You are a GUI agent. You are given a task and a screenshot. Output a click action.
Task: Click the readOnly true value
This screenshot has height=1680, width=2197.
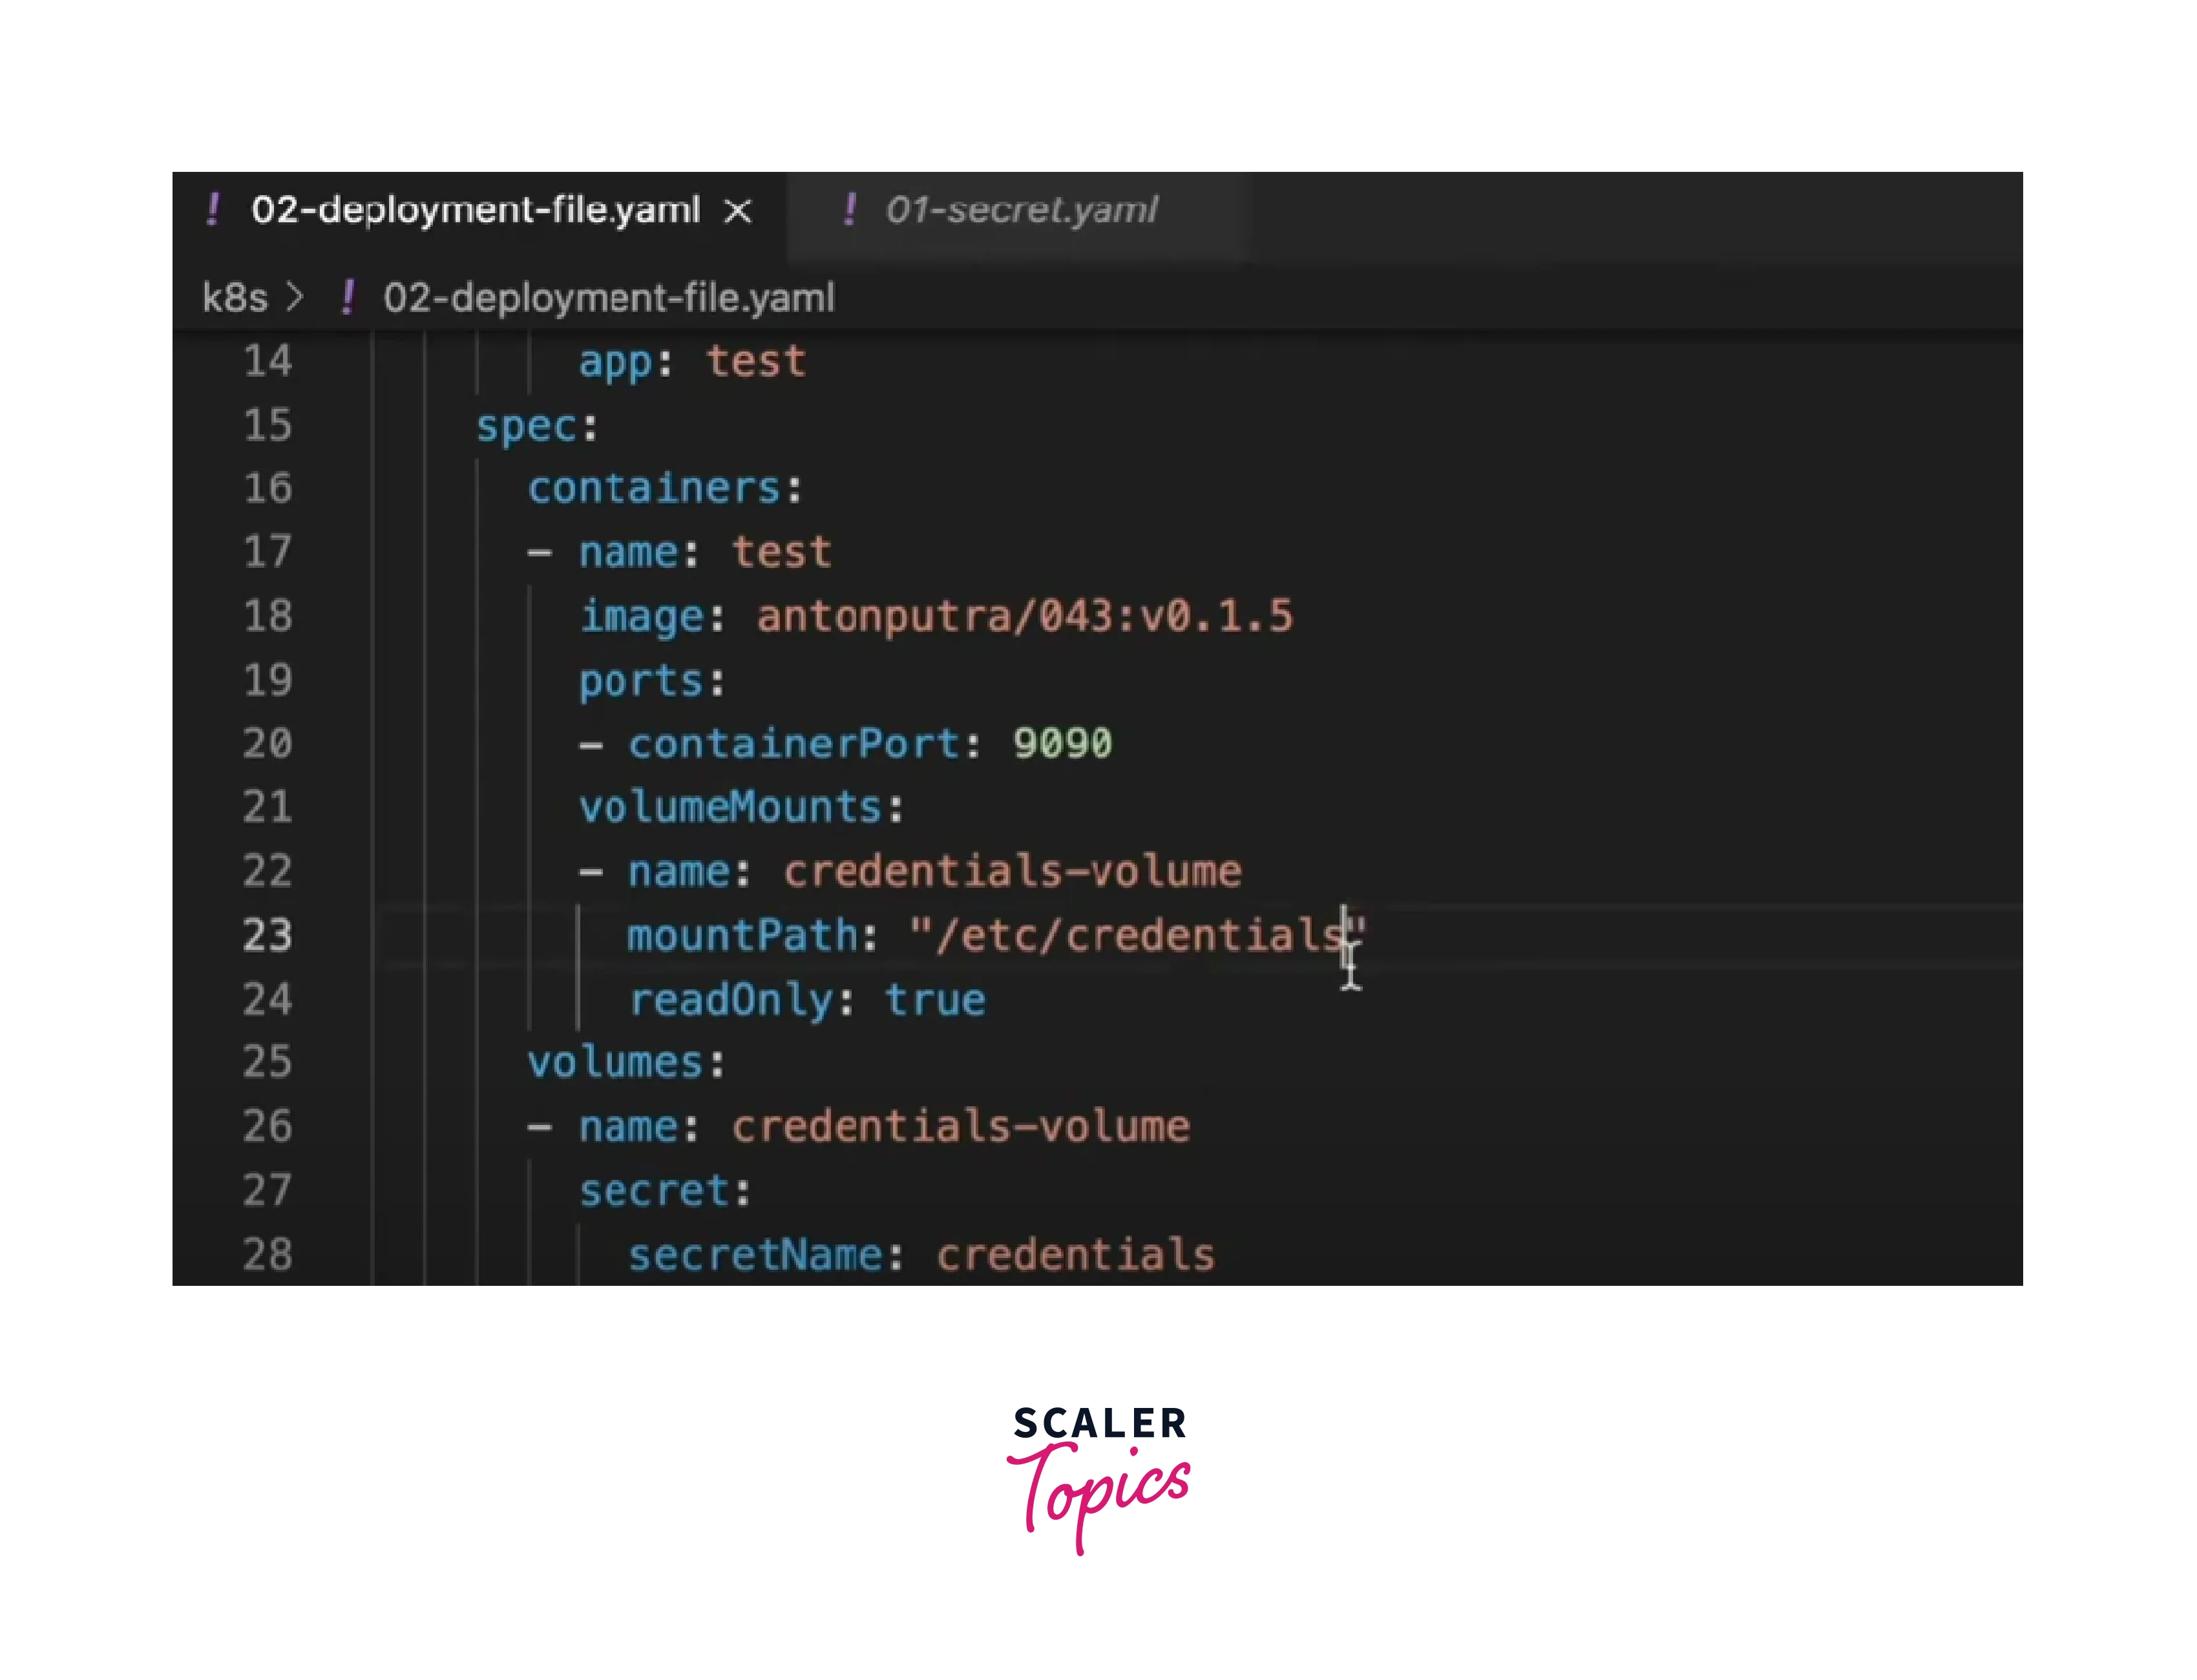935,1000
